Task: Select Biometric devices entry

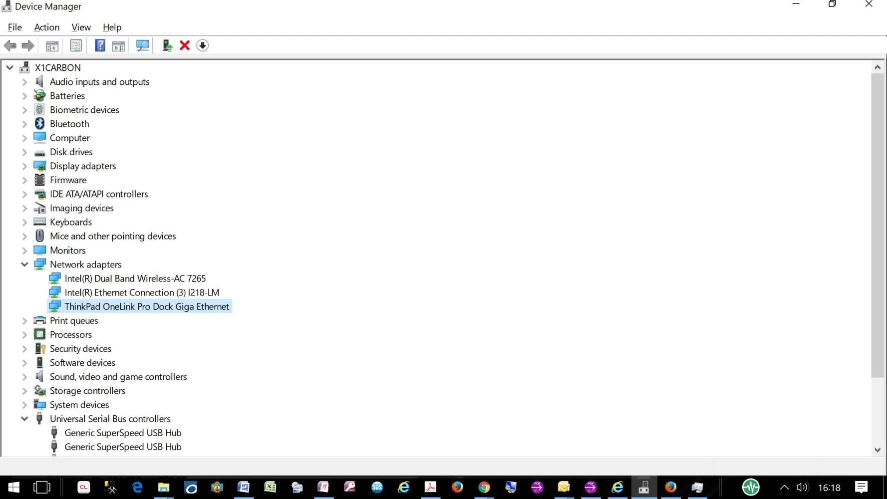Action: (x=84, y=110)
